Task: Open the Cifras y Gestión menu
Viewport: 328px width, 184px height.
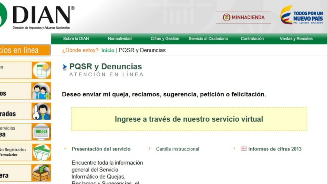Action: [x=165, y=39]
